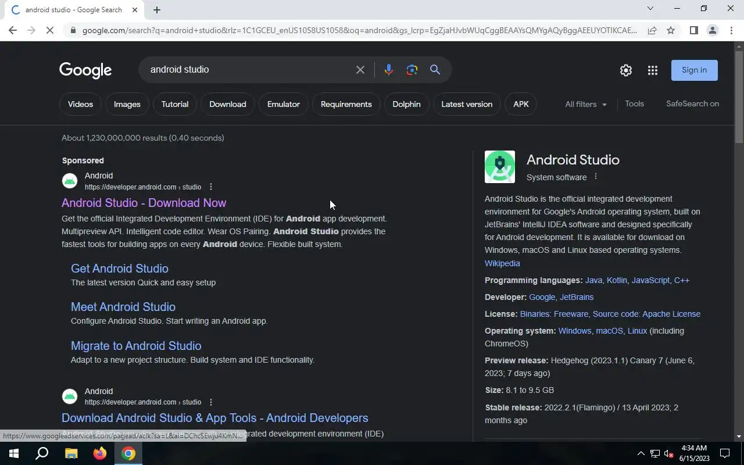Stop loading the page

point(50,30)
